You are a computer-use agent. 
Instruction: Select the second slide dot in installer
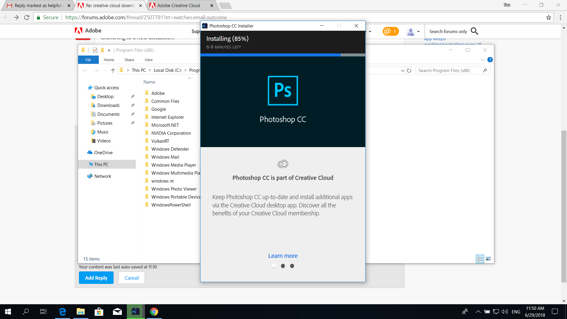pyautogui.click(x=283, y=266)
